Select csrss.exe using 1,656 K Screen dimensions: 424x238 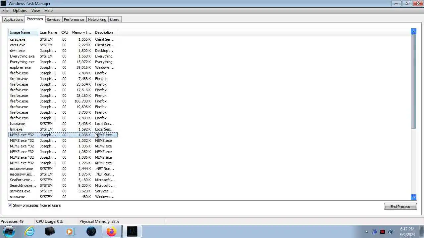(63, 39)
